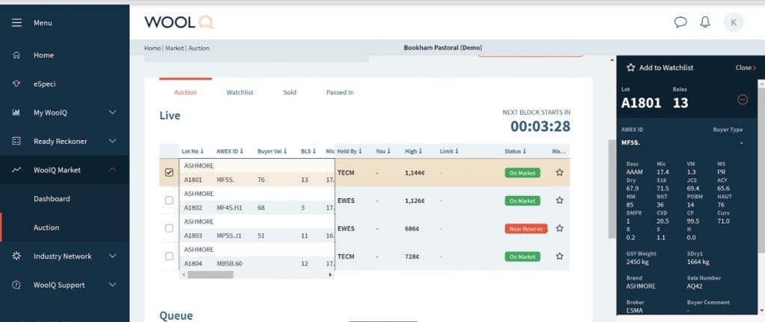
Task: Click the main page vertical scrollbar
Action: (x=612, y=190)
